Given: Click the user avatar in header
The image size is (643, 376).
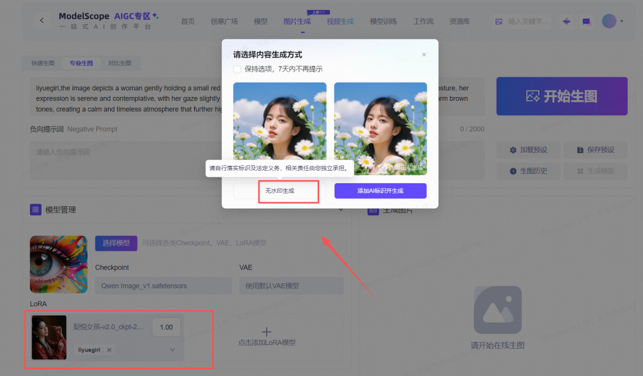Looking at the screenshot, I should click(x=609, y=21).
